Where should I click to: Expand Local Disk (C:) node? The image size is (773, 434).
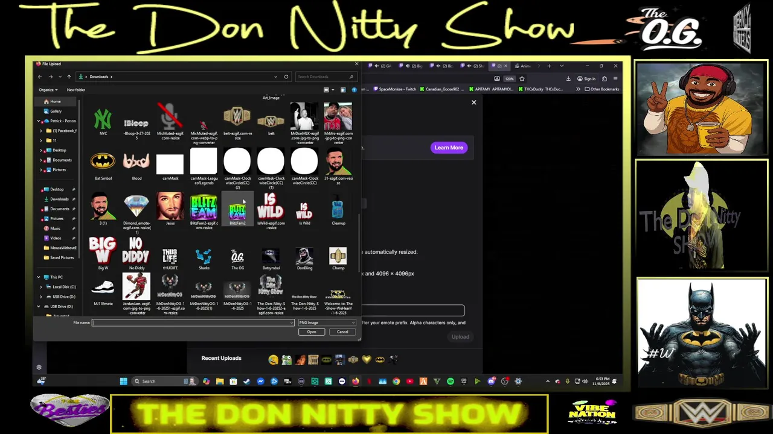41,287
